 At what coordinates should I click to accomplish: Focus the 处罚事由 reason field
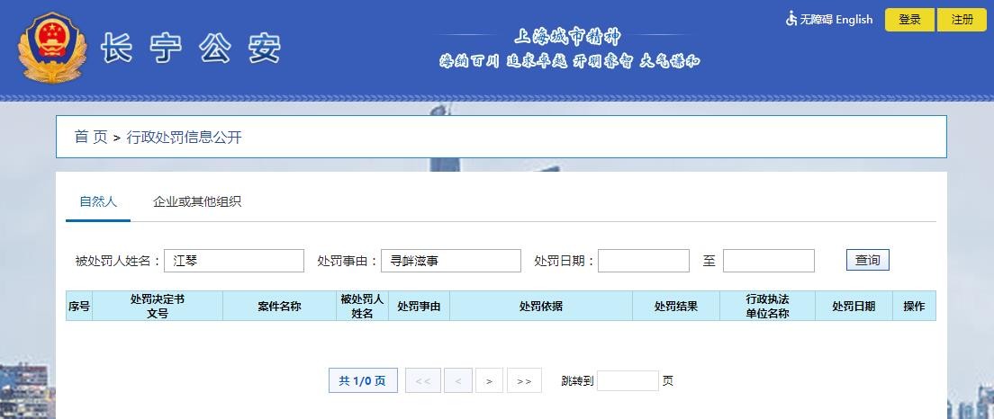(450, 261)
